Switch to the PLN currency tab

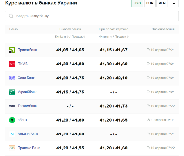[162, 3]
